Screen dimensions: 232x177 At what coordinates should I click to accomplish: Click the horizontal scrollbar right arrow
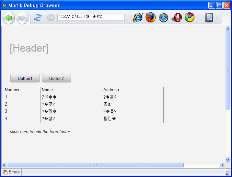click(x=222, y=165)
